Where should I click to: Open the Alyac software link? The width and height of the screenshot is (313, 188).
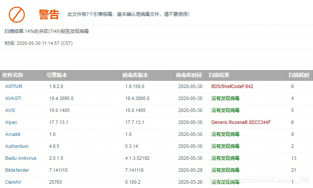pyautogui.click(x=11, y=122)
